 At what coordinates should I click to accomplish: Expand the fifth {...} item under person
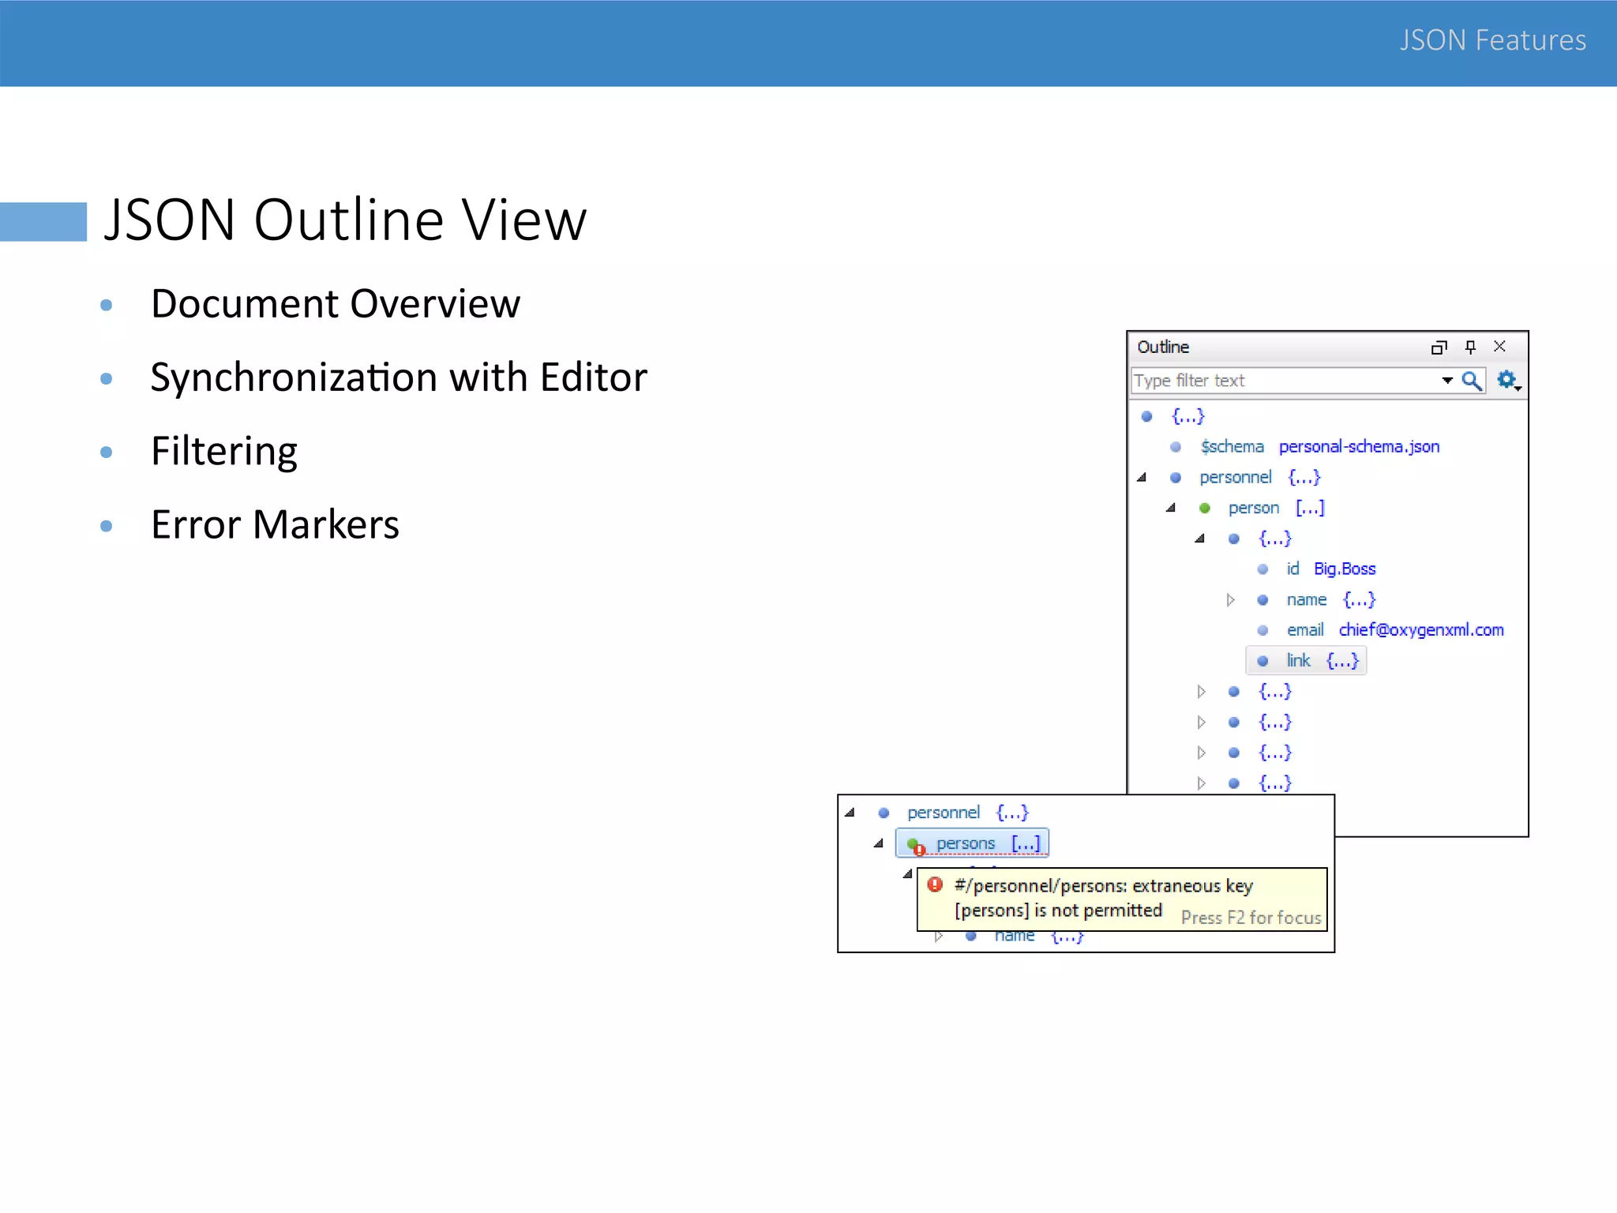click(1202, 783)
